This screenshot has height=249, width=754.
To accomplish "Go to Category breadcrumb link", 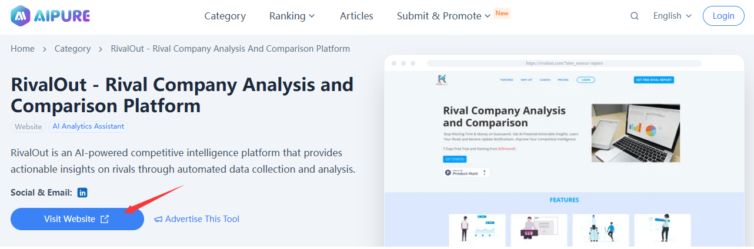I will click(x=72, y=49).
